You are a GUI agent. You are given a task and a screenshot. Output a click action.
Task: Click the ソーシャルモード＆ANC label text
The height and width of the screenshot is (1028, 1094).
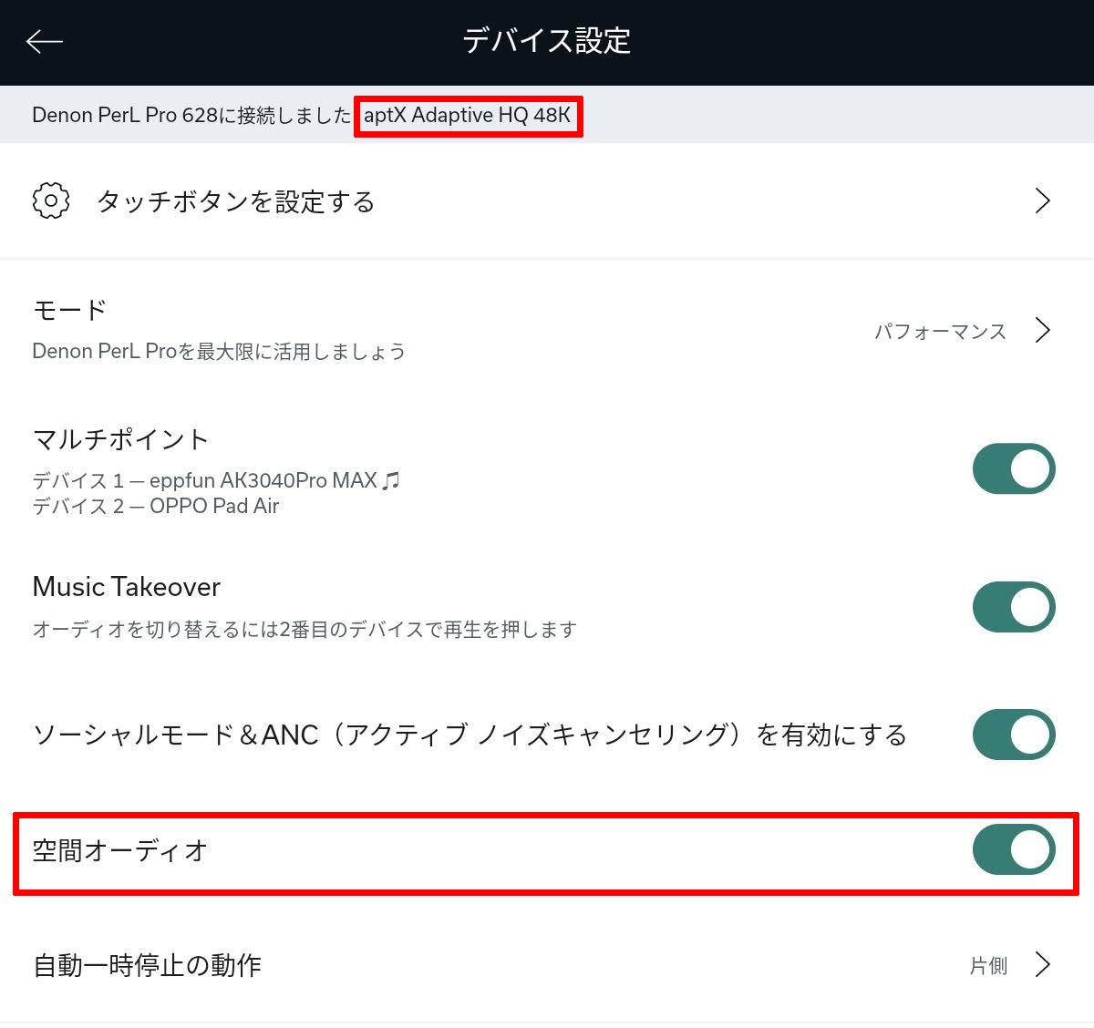(x=470, y=735)
